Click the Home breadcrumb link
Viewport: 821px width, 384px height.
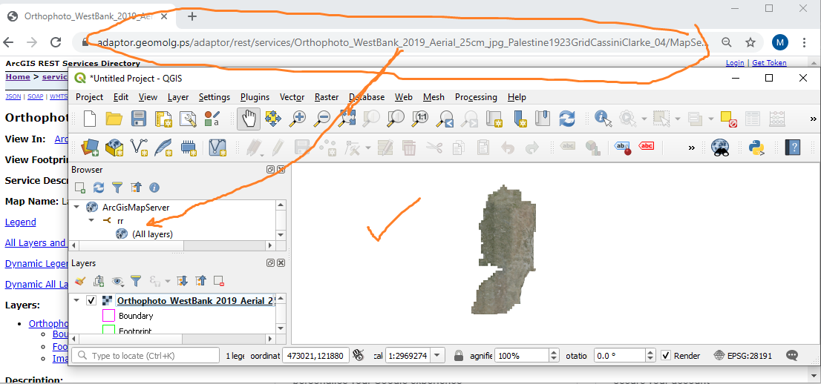point(18,77)
